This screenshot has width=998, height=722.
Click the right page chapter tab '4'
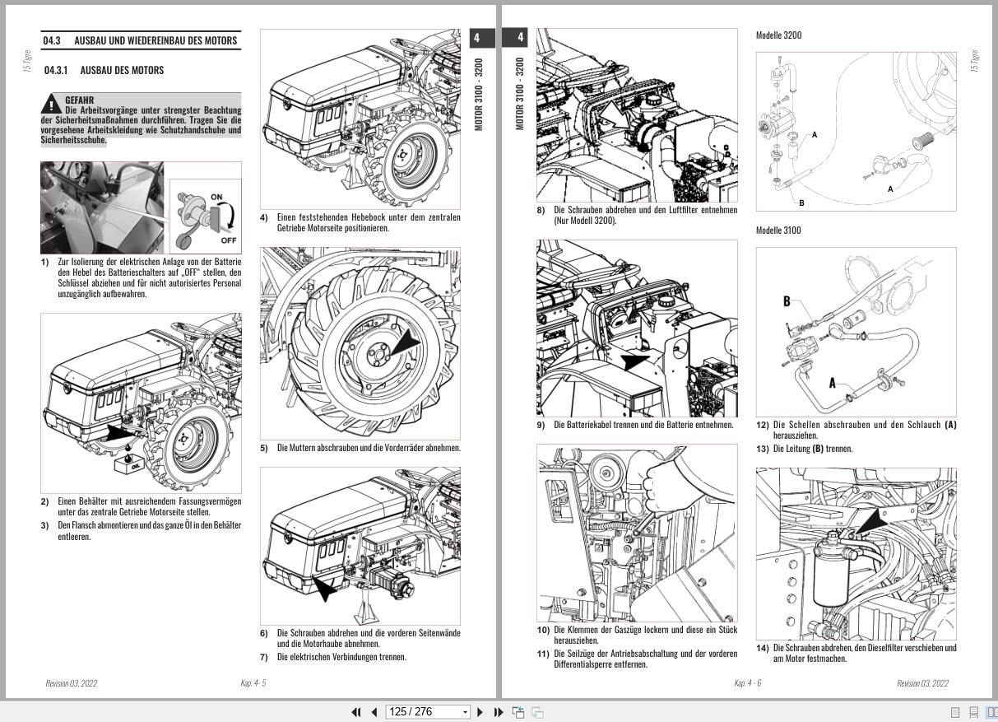pyautogui.click(x=516, y=37)
